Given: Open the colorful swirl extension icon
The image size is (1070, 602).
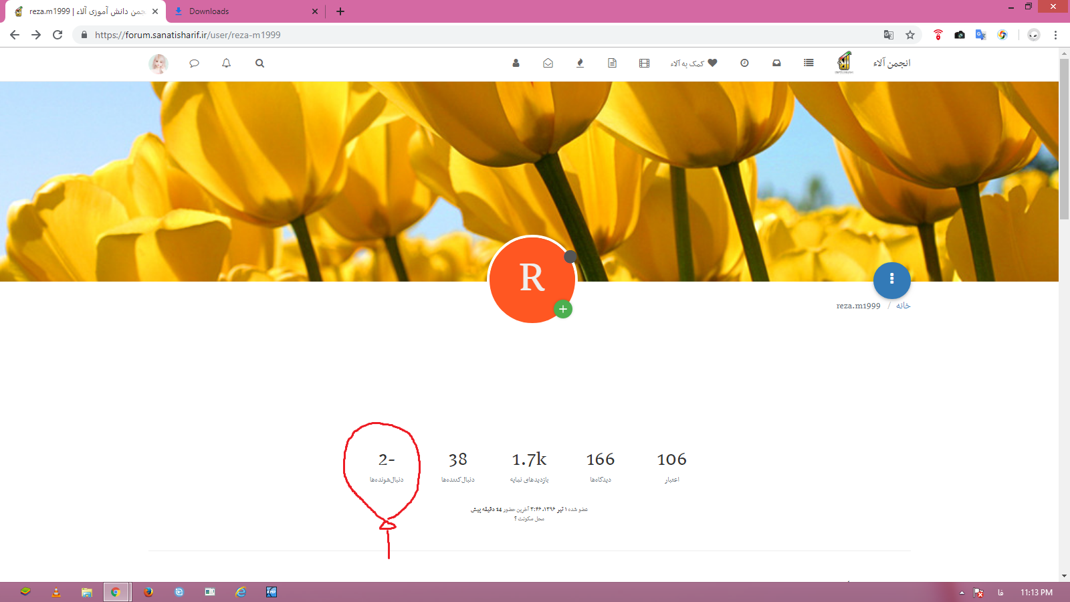Looking at the screenshot, I should (1002, 35).
